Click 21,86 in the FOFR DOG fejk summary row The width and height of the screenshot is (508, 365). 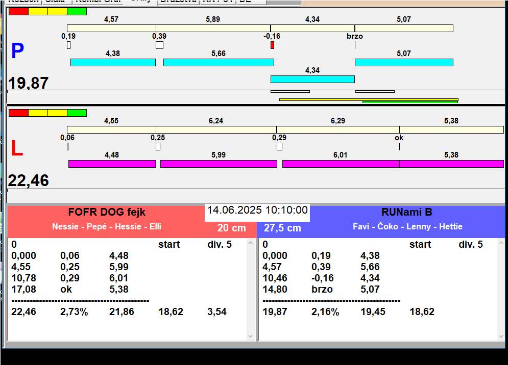[x=122, y=311]
